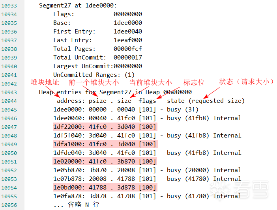Click the Largest UnCommit value 00000000
Screen dimensions: 277x210
(x=128, y=66)
